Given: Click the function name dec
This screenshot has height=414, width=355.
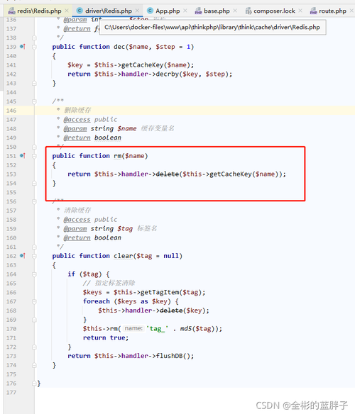Looking at the screenshot, I should click(119, 47).
